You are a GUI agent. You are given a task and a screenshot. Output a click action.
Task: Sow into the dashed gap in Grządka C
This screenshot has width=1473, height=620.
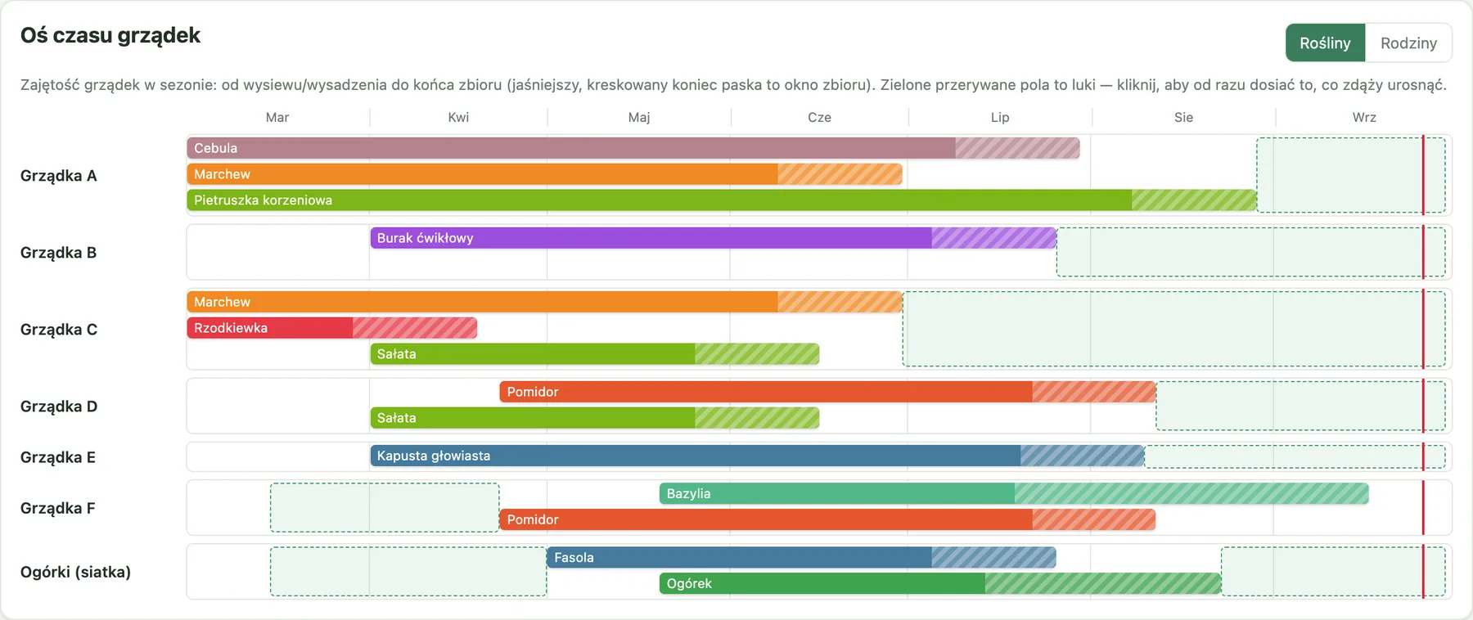(x=1174, y=329)
